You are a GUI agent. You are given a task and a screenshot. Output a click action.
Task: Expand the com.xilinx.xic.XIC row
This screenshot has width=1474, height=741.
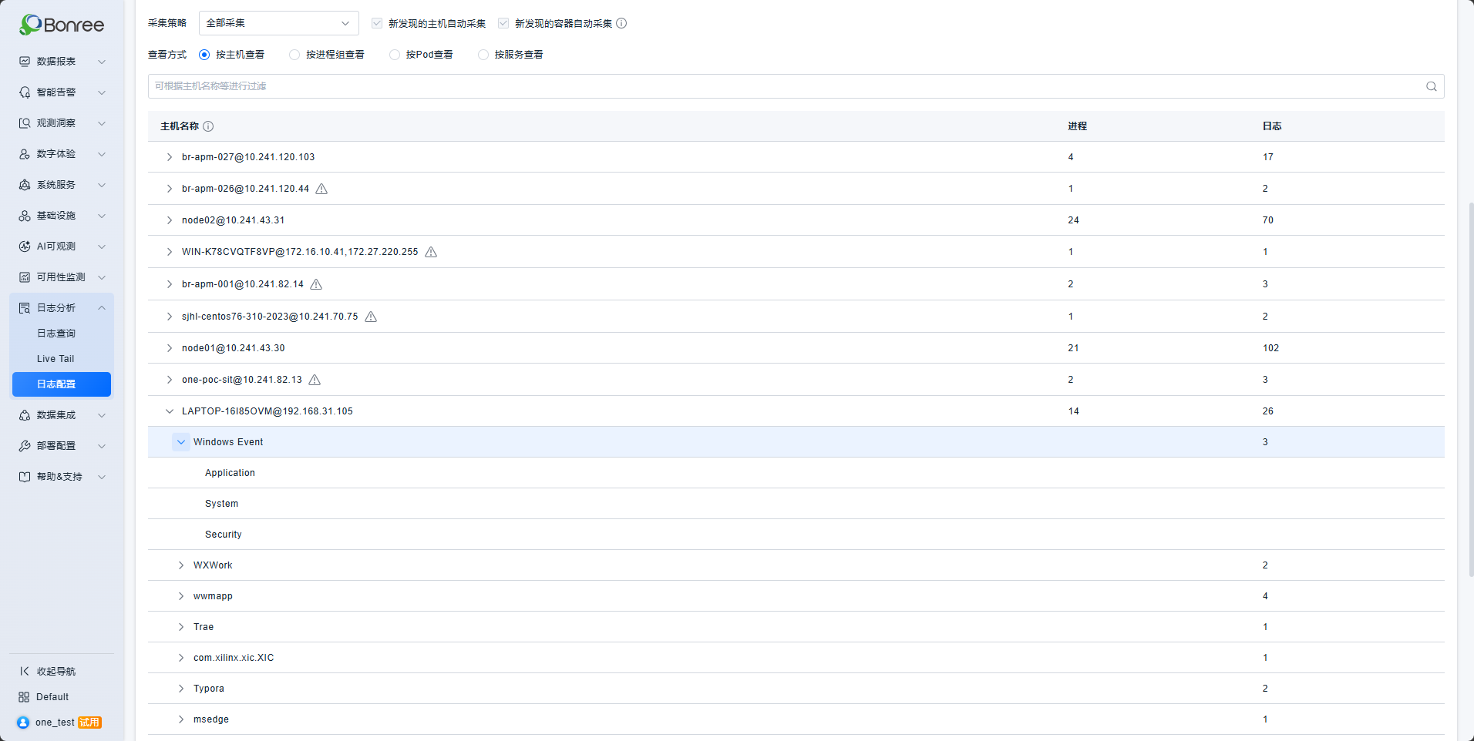coord(181,658)
